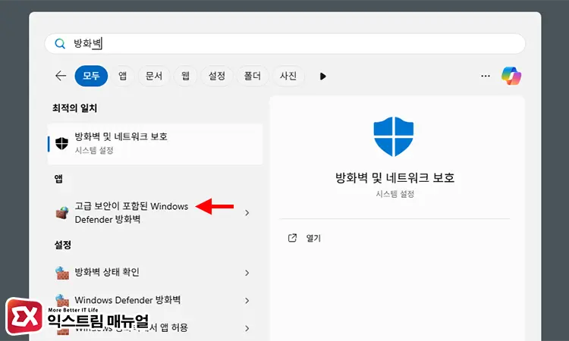Switch to the 웹 filter tab
Image resolution: width=569 pixels, height=341 pixels.
pyautogui.click(x=185, y=76)
